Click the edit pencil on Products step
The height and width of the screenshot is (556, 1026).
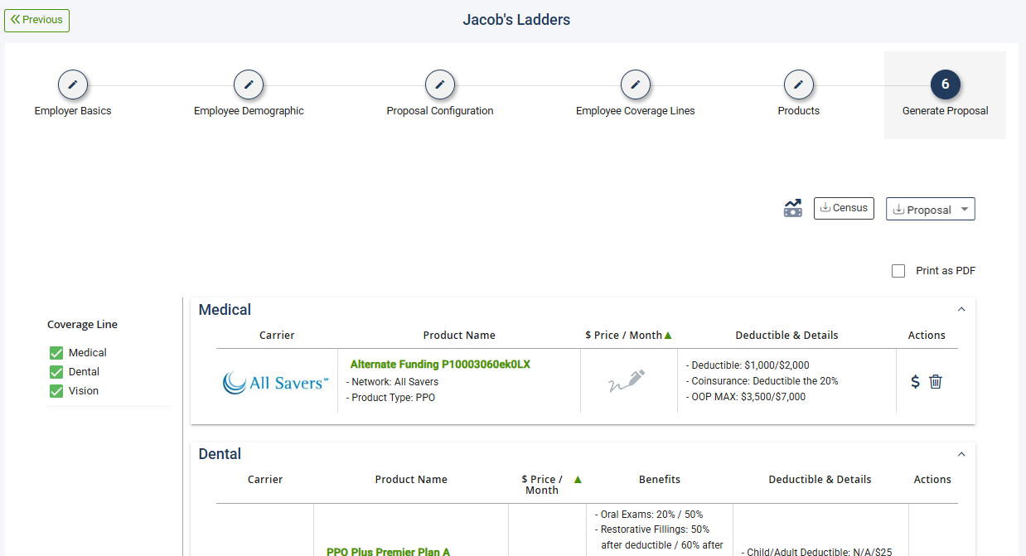tap(798, 85)
